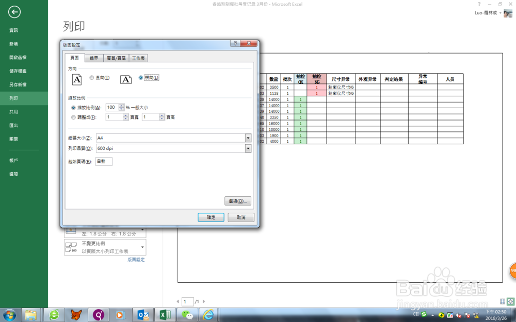Image resolution: width=516 pixels, height=322 pixels.
Task: Expand the margins setting dropdown behind dialog
Action: 142,230
